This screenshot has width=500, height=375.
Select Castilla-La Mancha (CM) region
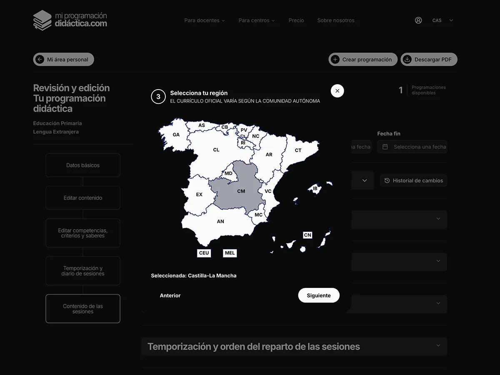[241, 191]
